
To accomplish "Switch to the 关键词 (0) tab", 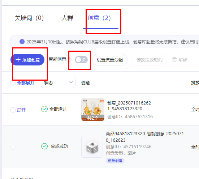I will tap(29, 18).
